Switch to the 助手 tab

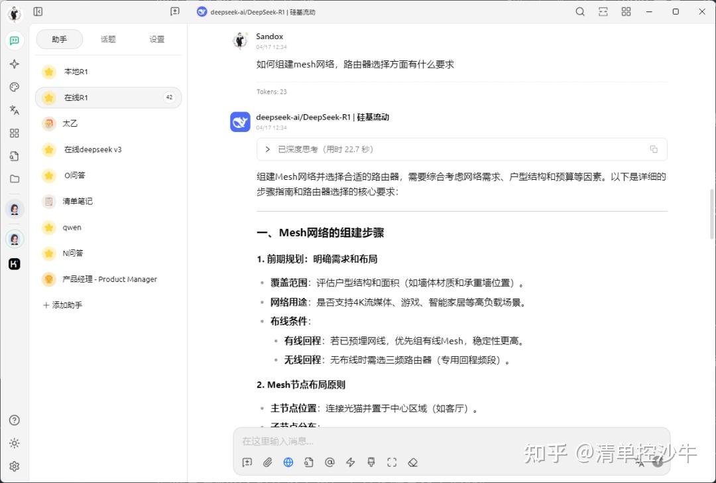pyautogui.click(x=60, y=39)
